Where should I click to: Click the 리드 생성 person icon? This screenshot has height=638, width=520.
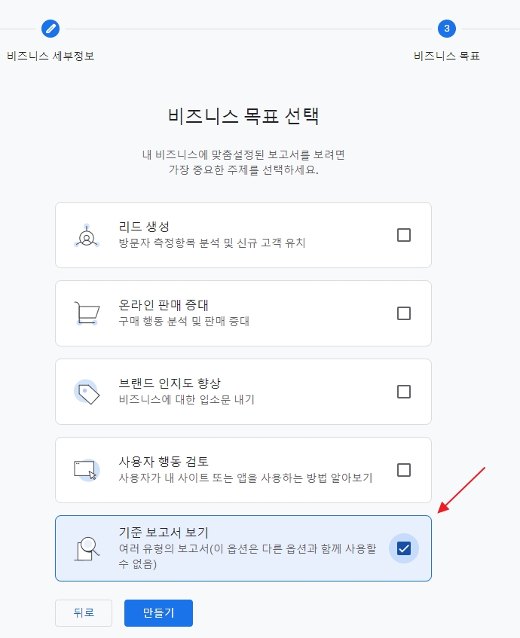87,234
